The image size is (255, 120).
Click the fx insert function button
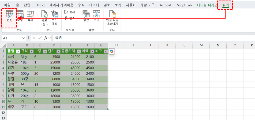46,38
